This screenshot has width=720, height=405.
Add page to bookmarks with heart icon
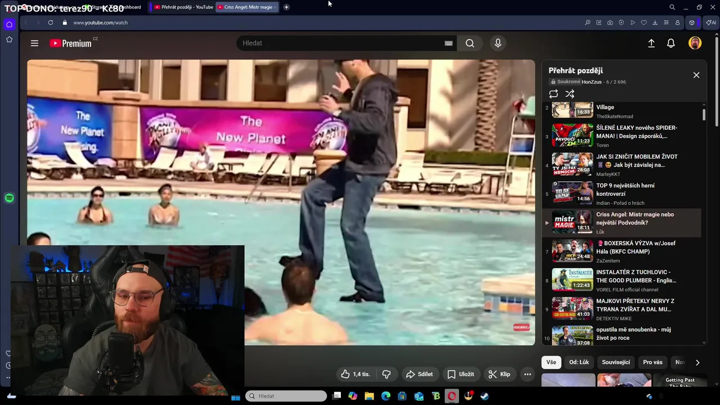tap(644, 22)
